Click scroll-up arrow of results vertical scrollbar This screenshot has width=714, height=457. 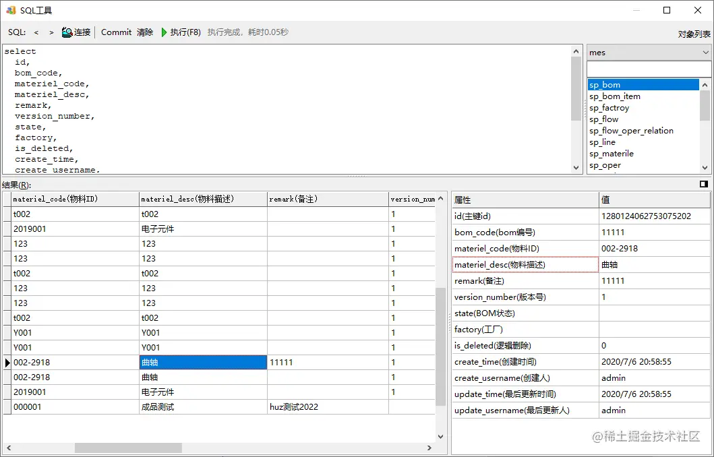point(440,198)
